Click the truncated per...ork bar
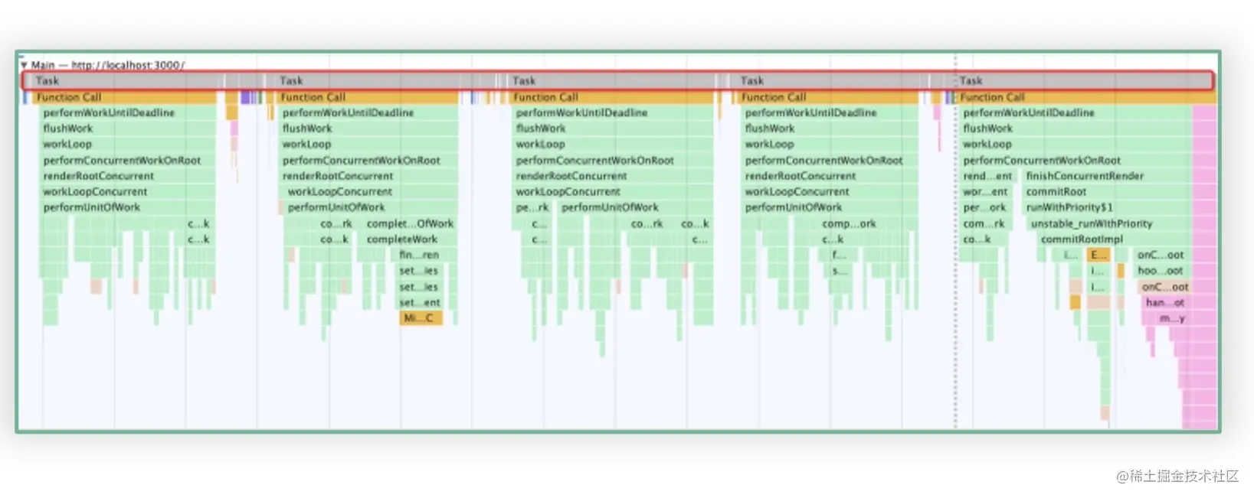Image resolution: width=1254 pixels, height=498 pixels. pos(986,207)
